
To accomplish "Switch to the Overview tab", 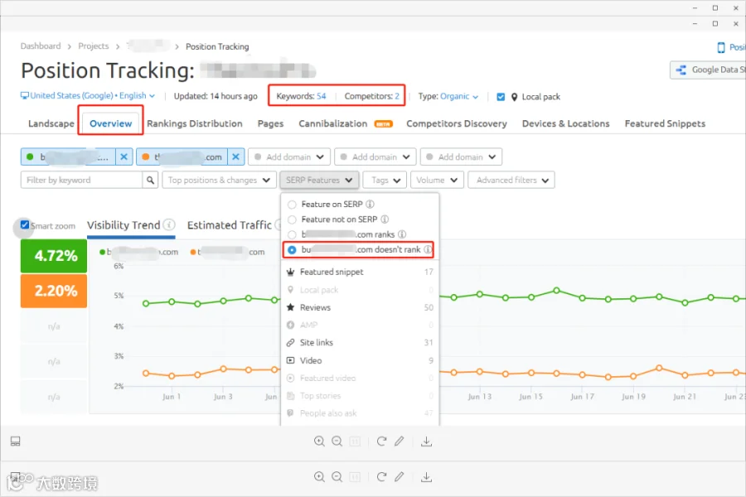I will tap(110, 123).
